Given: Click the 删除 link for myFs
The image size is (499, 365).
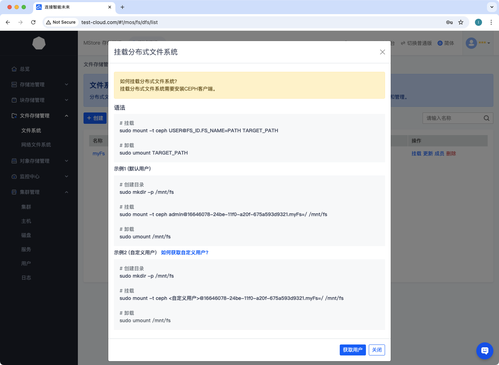Looking at the screenshot, I should [x=451, y=153].
